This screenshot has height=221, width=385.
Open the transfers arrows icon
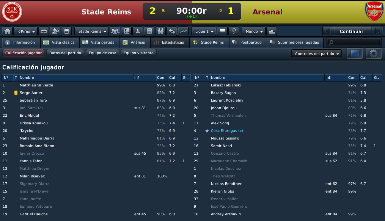(x=172, y=31)
